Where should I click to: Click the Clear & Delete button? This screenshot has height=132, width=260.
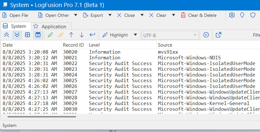pos(198,15)
